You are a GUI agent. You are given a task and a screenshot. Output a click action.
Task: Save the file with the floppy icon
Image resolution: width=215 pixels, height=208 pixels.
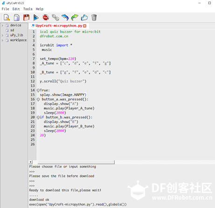pos(26,17)
